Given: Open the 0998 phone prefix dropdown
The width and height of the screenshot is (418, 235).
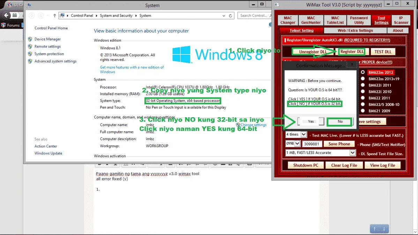Looking at the screenshot, I should 297,144.
